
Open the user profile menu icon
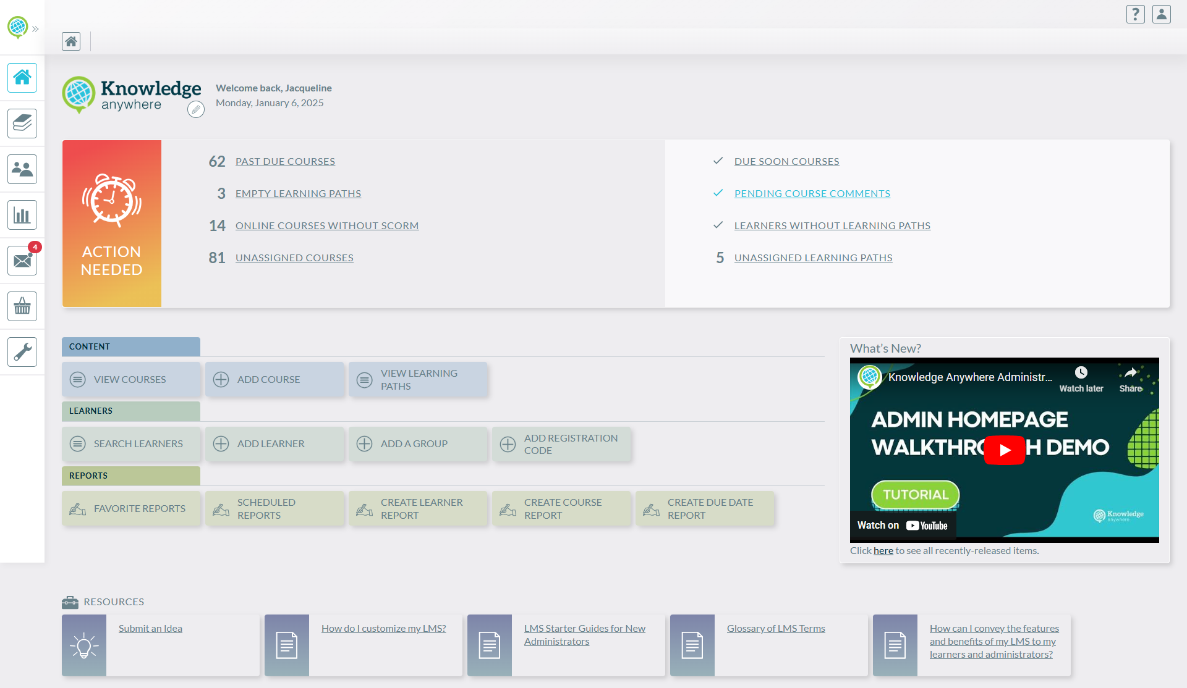point(1161,14)
